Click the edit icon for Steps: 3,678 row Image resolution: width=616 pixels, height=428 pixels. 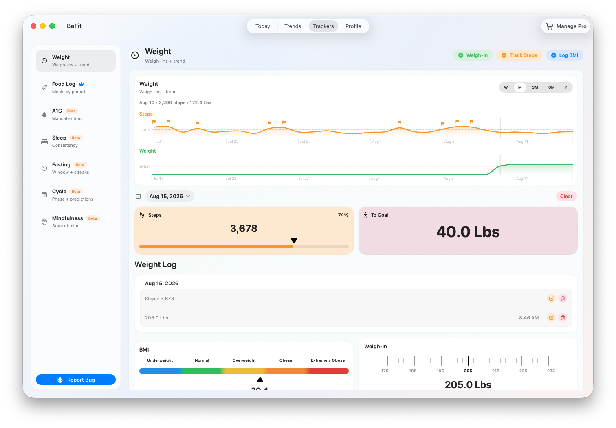point(551,299)
